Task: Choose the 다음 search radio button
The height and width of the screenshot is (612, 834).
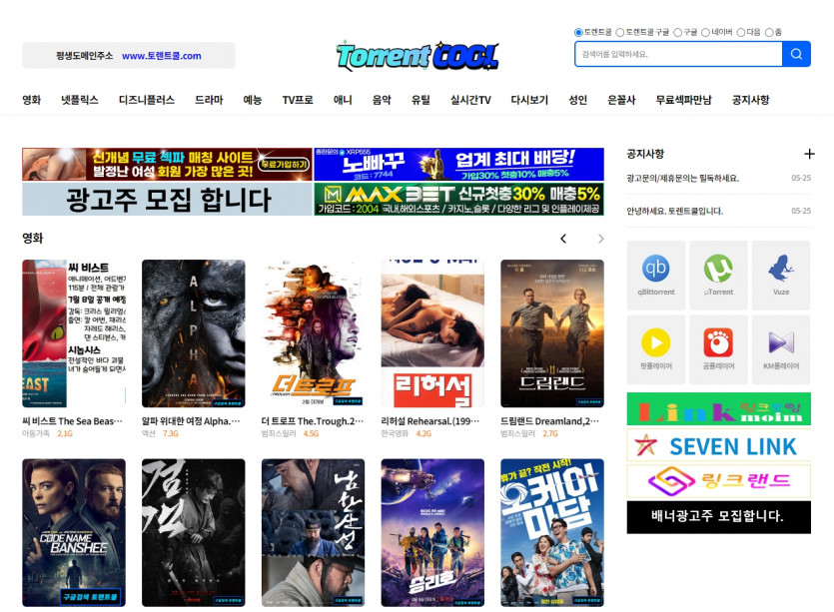Action: [741, 32]
